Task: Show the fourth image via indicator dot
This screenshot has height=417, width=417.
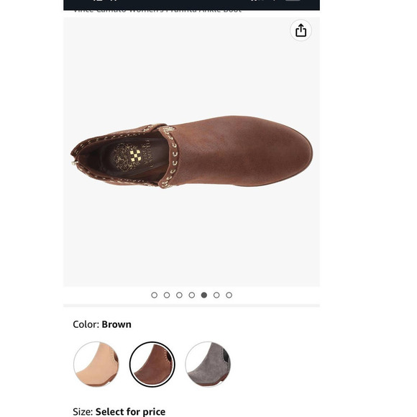Action: point(192,295)
